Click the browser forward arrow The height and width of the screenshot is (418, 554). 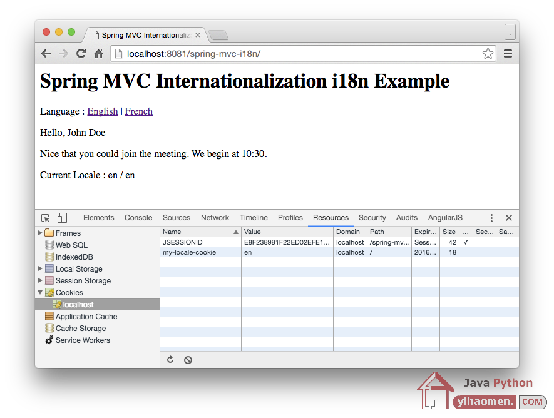tap(63, 54)
